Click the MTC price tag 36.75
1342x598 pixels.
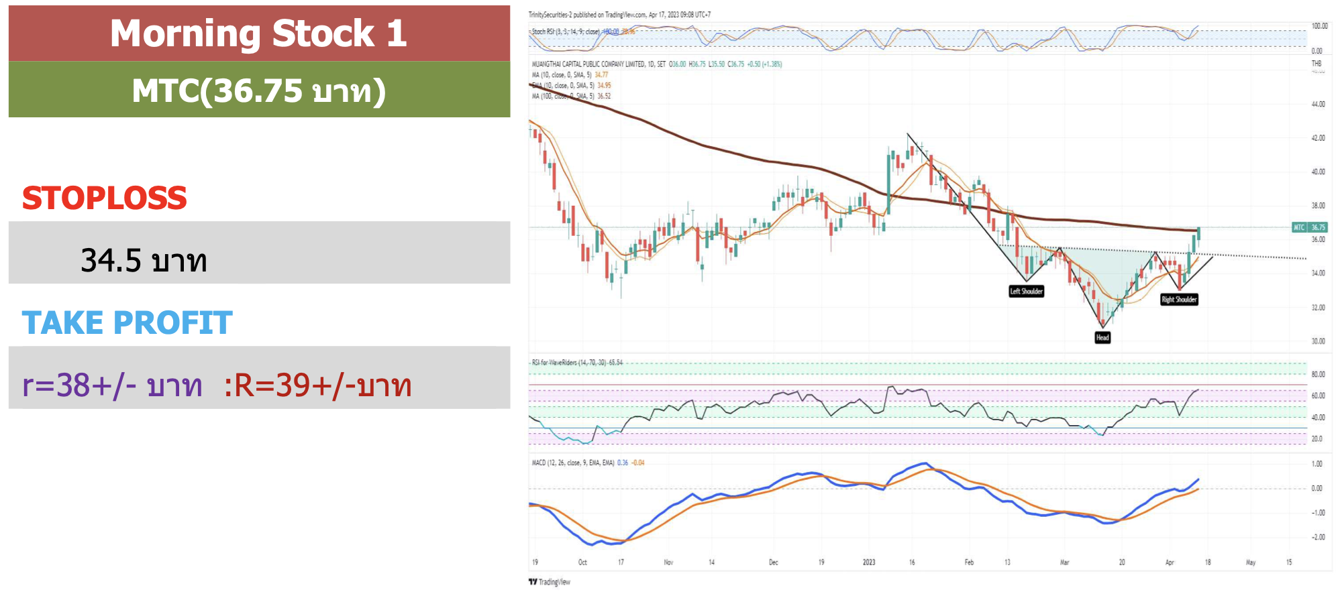1310,227
